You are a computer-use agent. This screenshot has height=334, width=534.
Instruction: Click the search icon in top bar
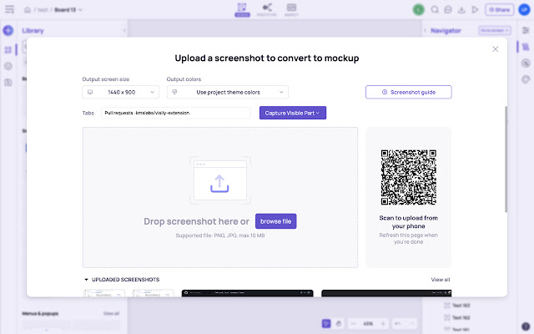click(x=435, y=9)
